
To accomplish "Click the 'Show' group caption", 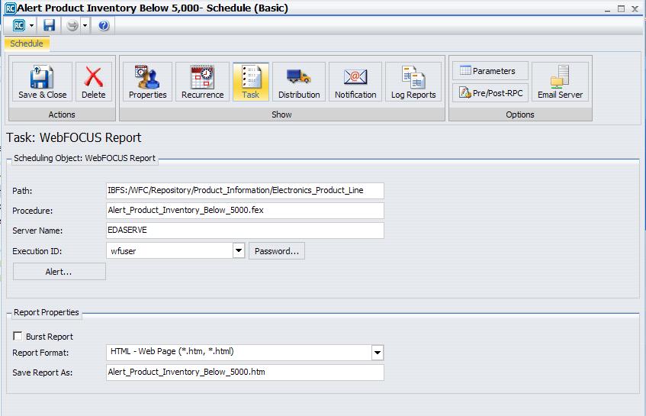I will click(281, 114).
